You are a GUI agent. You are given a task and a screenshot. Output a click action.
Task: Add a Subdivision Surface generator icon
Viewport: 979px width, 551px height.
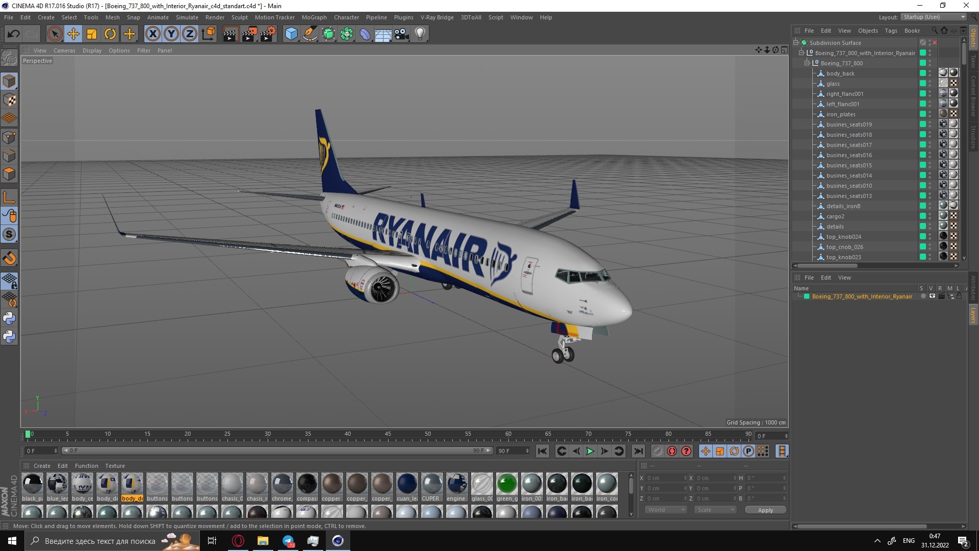click(x=328, y=34)
